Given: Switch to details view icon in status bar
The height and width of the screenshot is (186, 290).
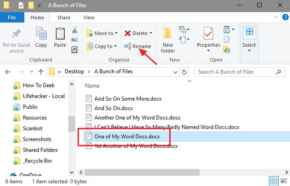Looking at the screenshot, I should coord(274,182).
